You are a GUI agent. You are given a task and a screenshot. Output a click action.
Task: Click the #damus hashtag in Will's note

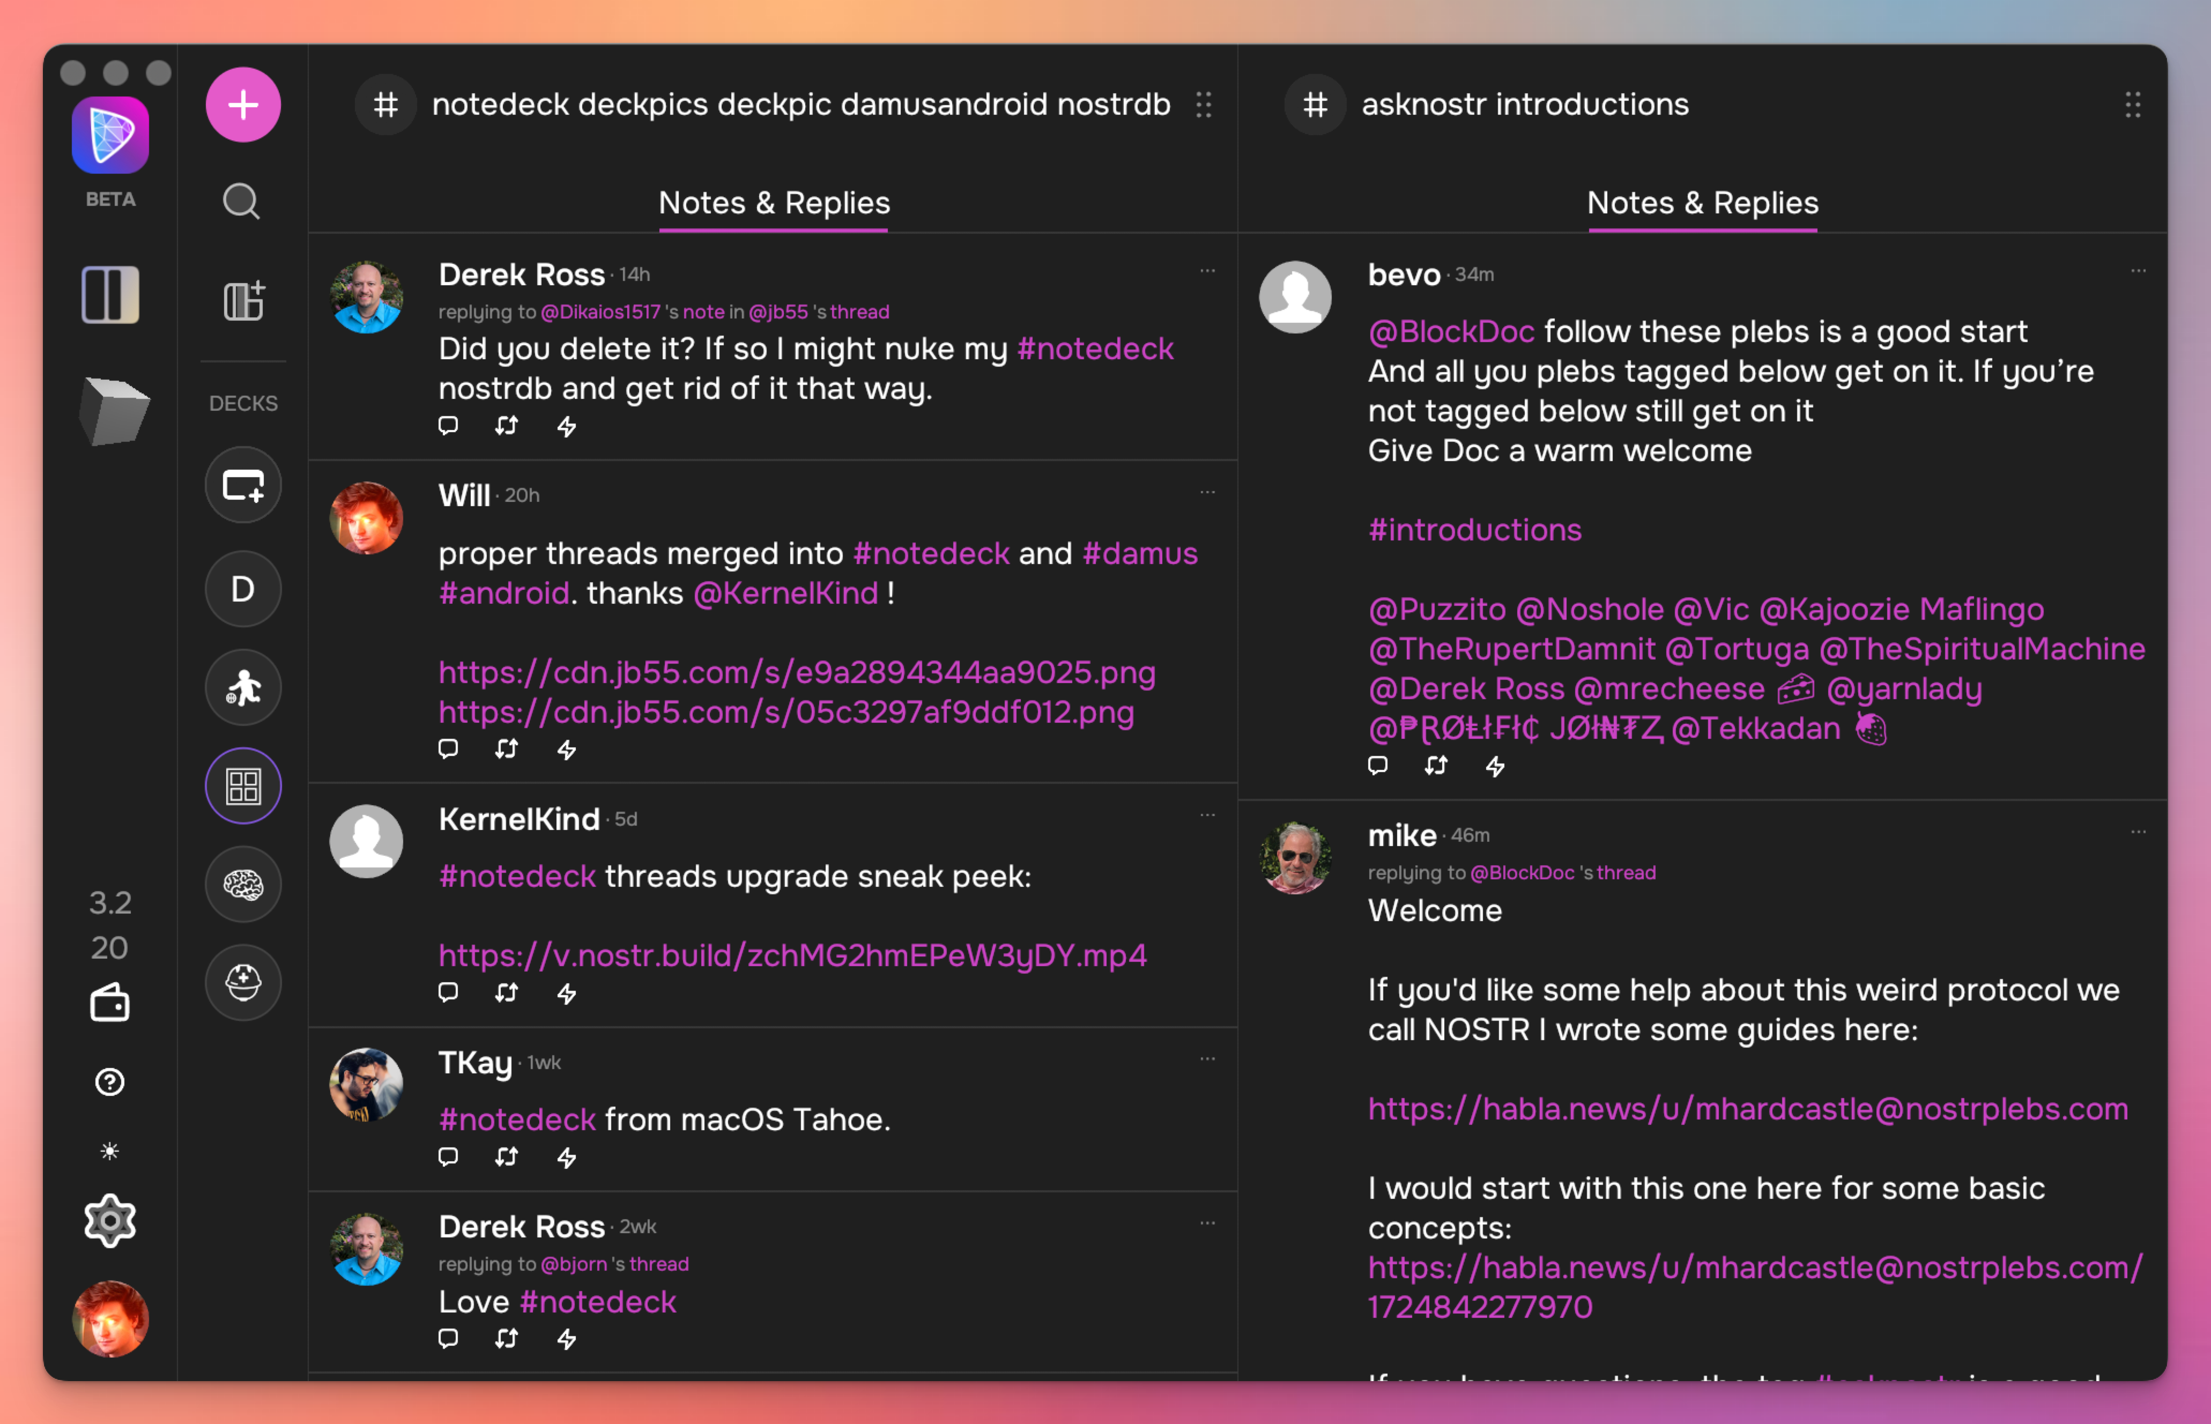coord(1139,553)
